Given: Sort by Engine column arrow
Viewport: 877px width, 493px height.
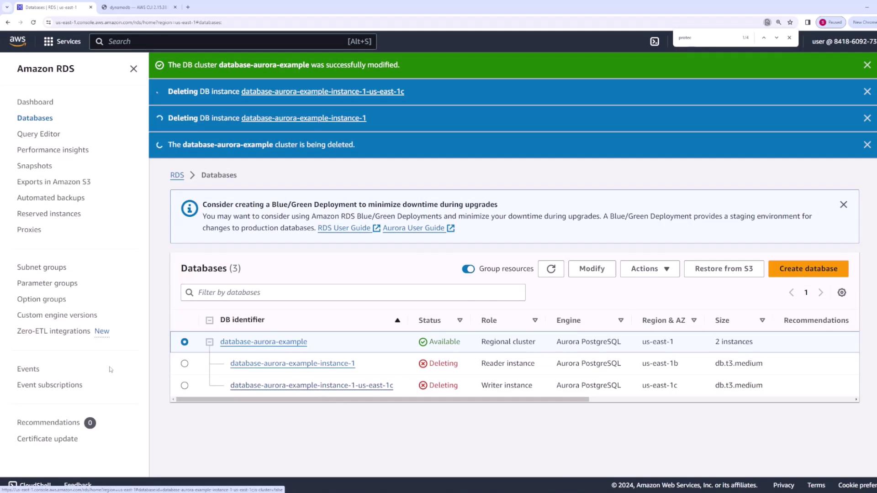Looking at the screenshot, I should (x=621, y=320).
